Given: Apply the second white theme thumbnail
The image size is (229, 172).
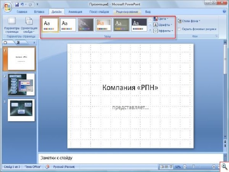Looking at the screenshot, I should [68, 25].
